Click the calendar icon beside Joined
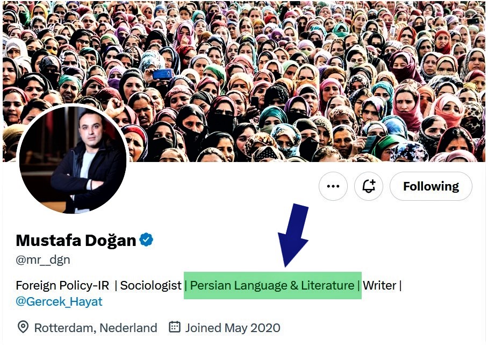 pyautogui.click(x=174, y=327)
